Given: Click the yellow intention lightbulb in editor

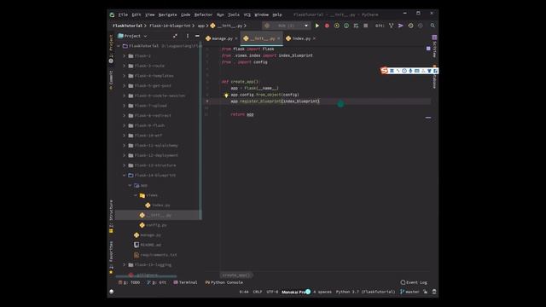Looking at the screenshot, I should pyautogui.click(x=226, y=95).
